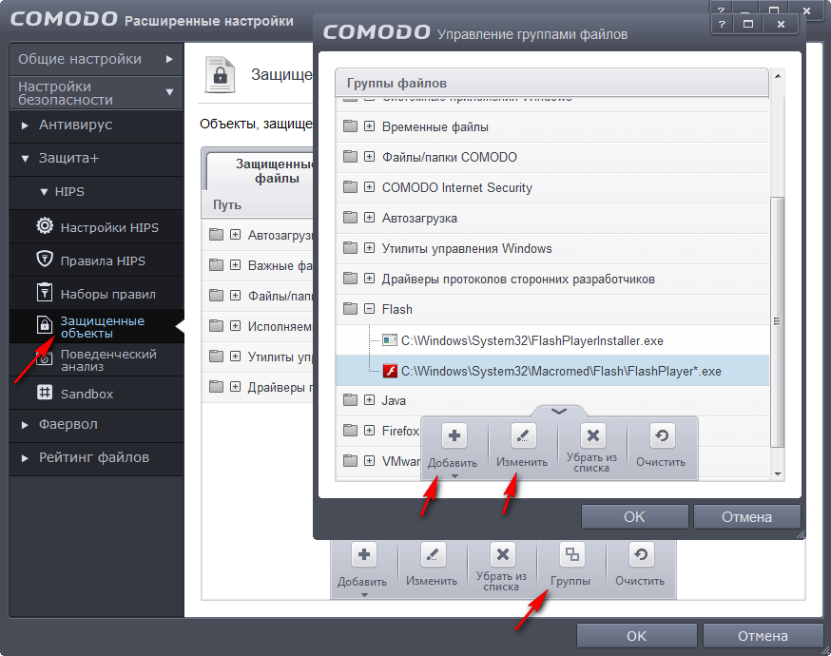Open Настройки HIPS gear item

click(x=97, y=227)
